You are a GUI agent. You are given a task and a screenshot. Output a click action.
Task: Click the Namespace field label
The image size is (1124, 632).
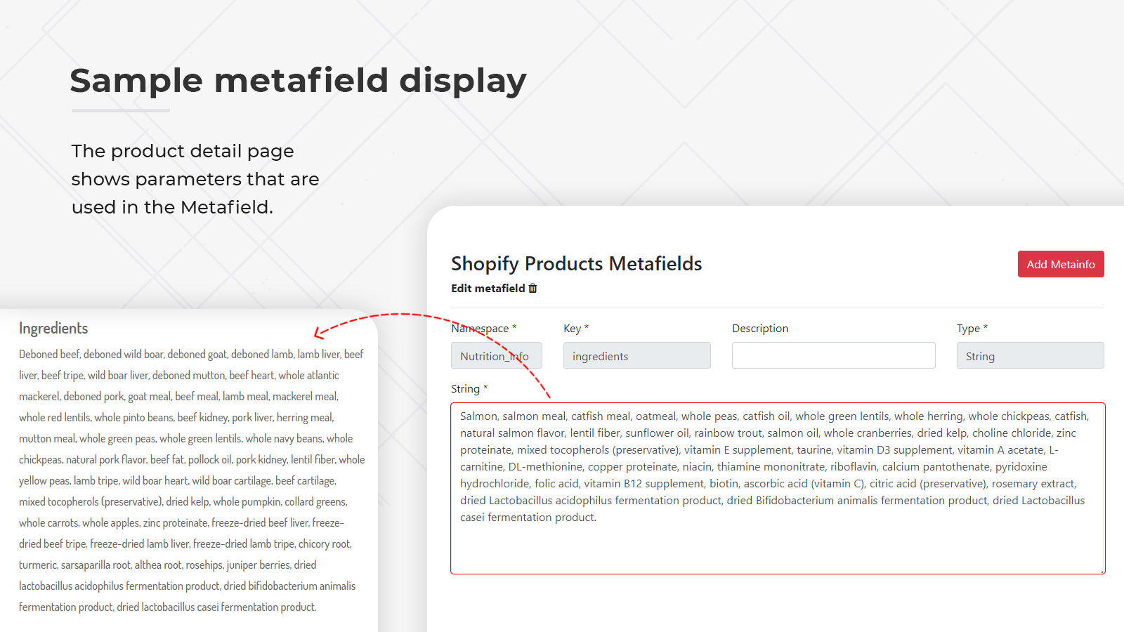480,329
